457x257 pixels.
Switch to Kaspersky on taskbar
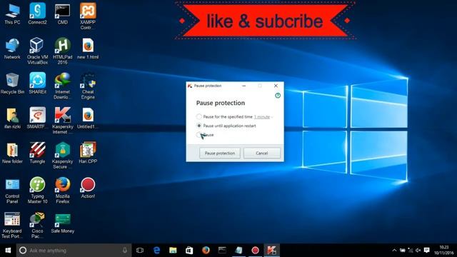[271, 251]
